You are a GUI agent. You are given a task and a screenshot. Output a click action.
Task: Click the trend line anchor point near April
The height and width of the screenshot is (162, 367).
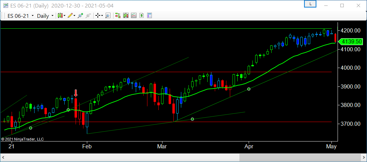click(249, 89)
